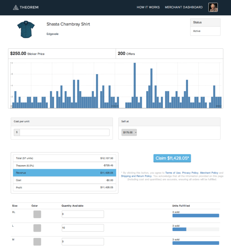Click the XL Quantity Available field
231x247 pixels.
[x=82, y=214]
